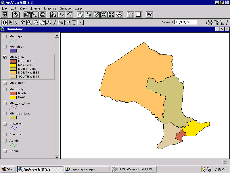Image resolution: width=230 pixels, height=173 pixels.
Task: Click the volume speaker tray icon
Action: pyautogui.click(x=204, y=169)
